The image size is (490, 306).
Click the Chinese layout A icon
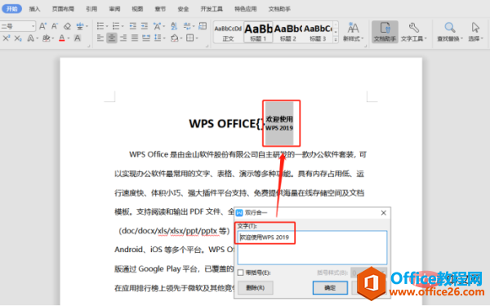(x=157, y=26)
